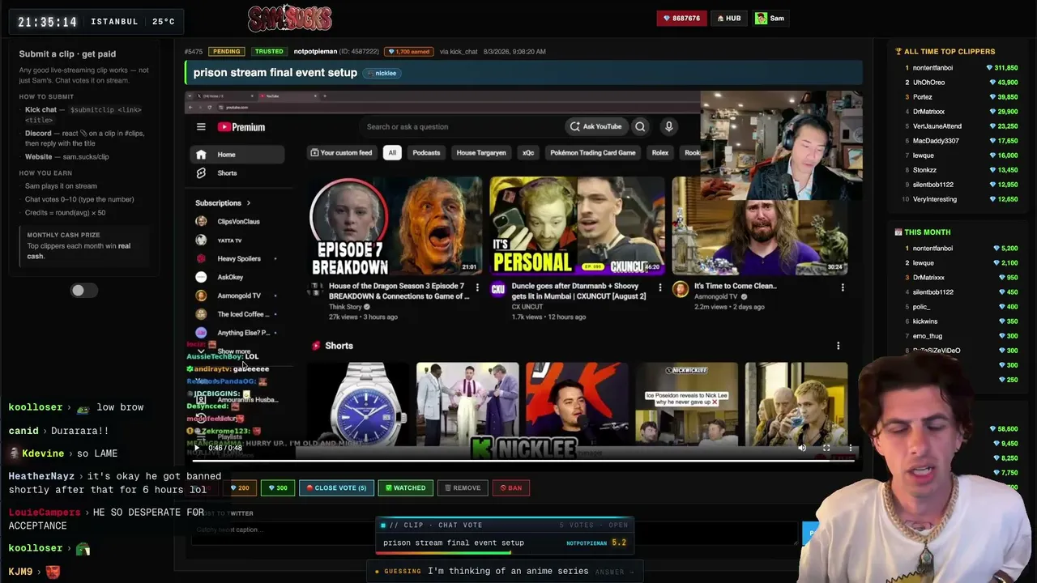Open options for House of the Dragon video
This screenshot has width=1037, height=583.
(x=476, y=287)
